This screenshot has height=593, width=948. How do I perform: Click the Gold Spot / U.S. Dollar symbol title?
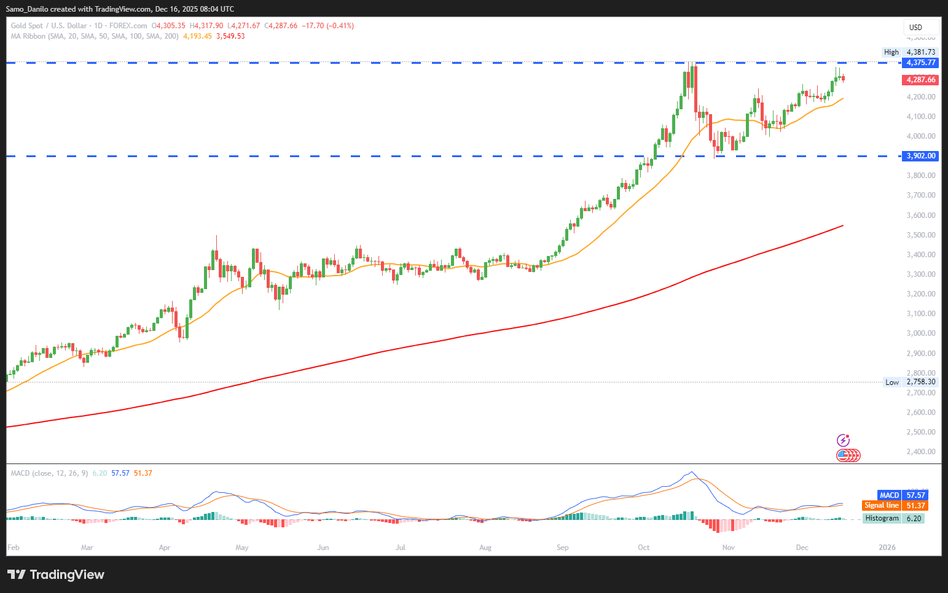pos(49,26)
